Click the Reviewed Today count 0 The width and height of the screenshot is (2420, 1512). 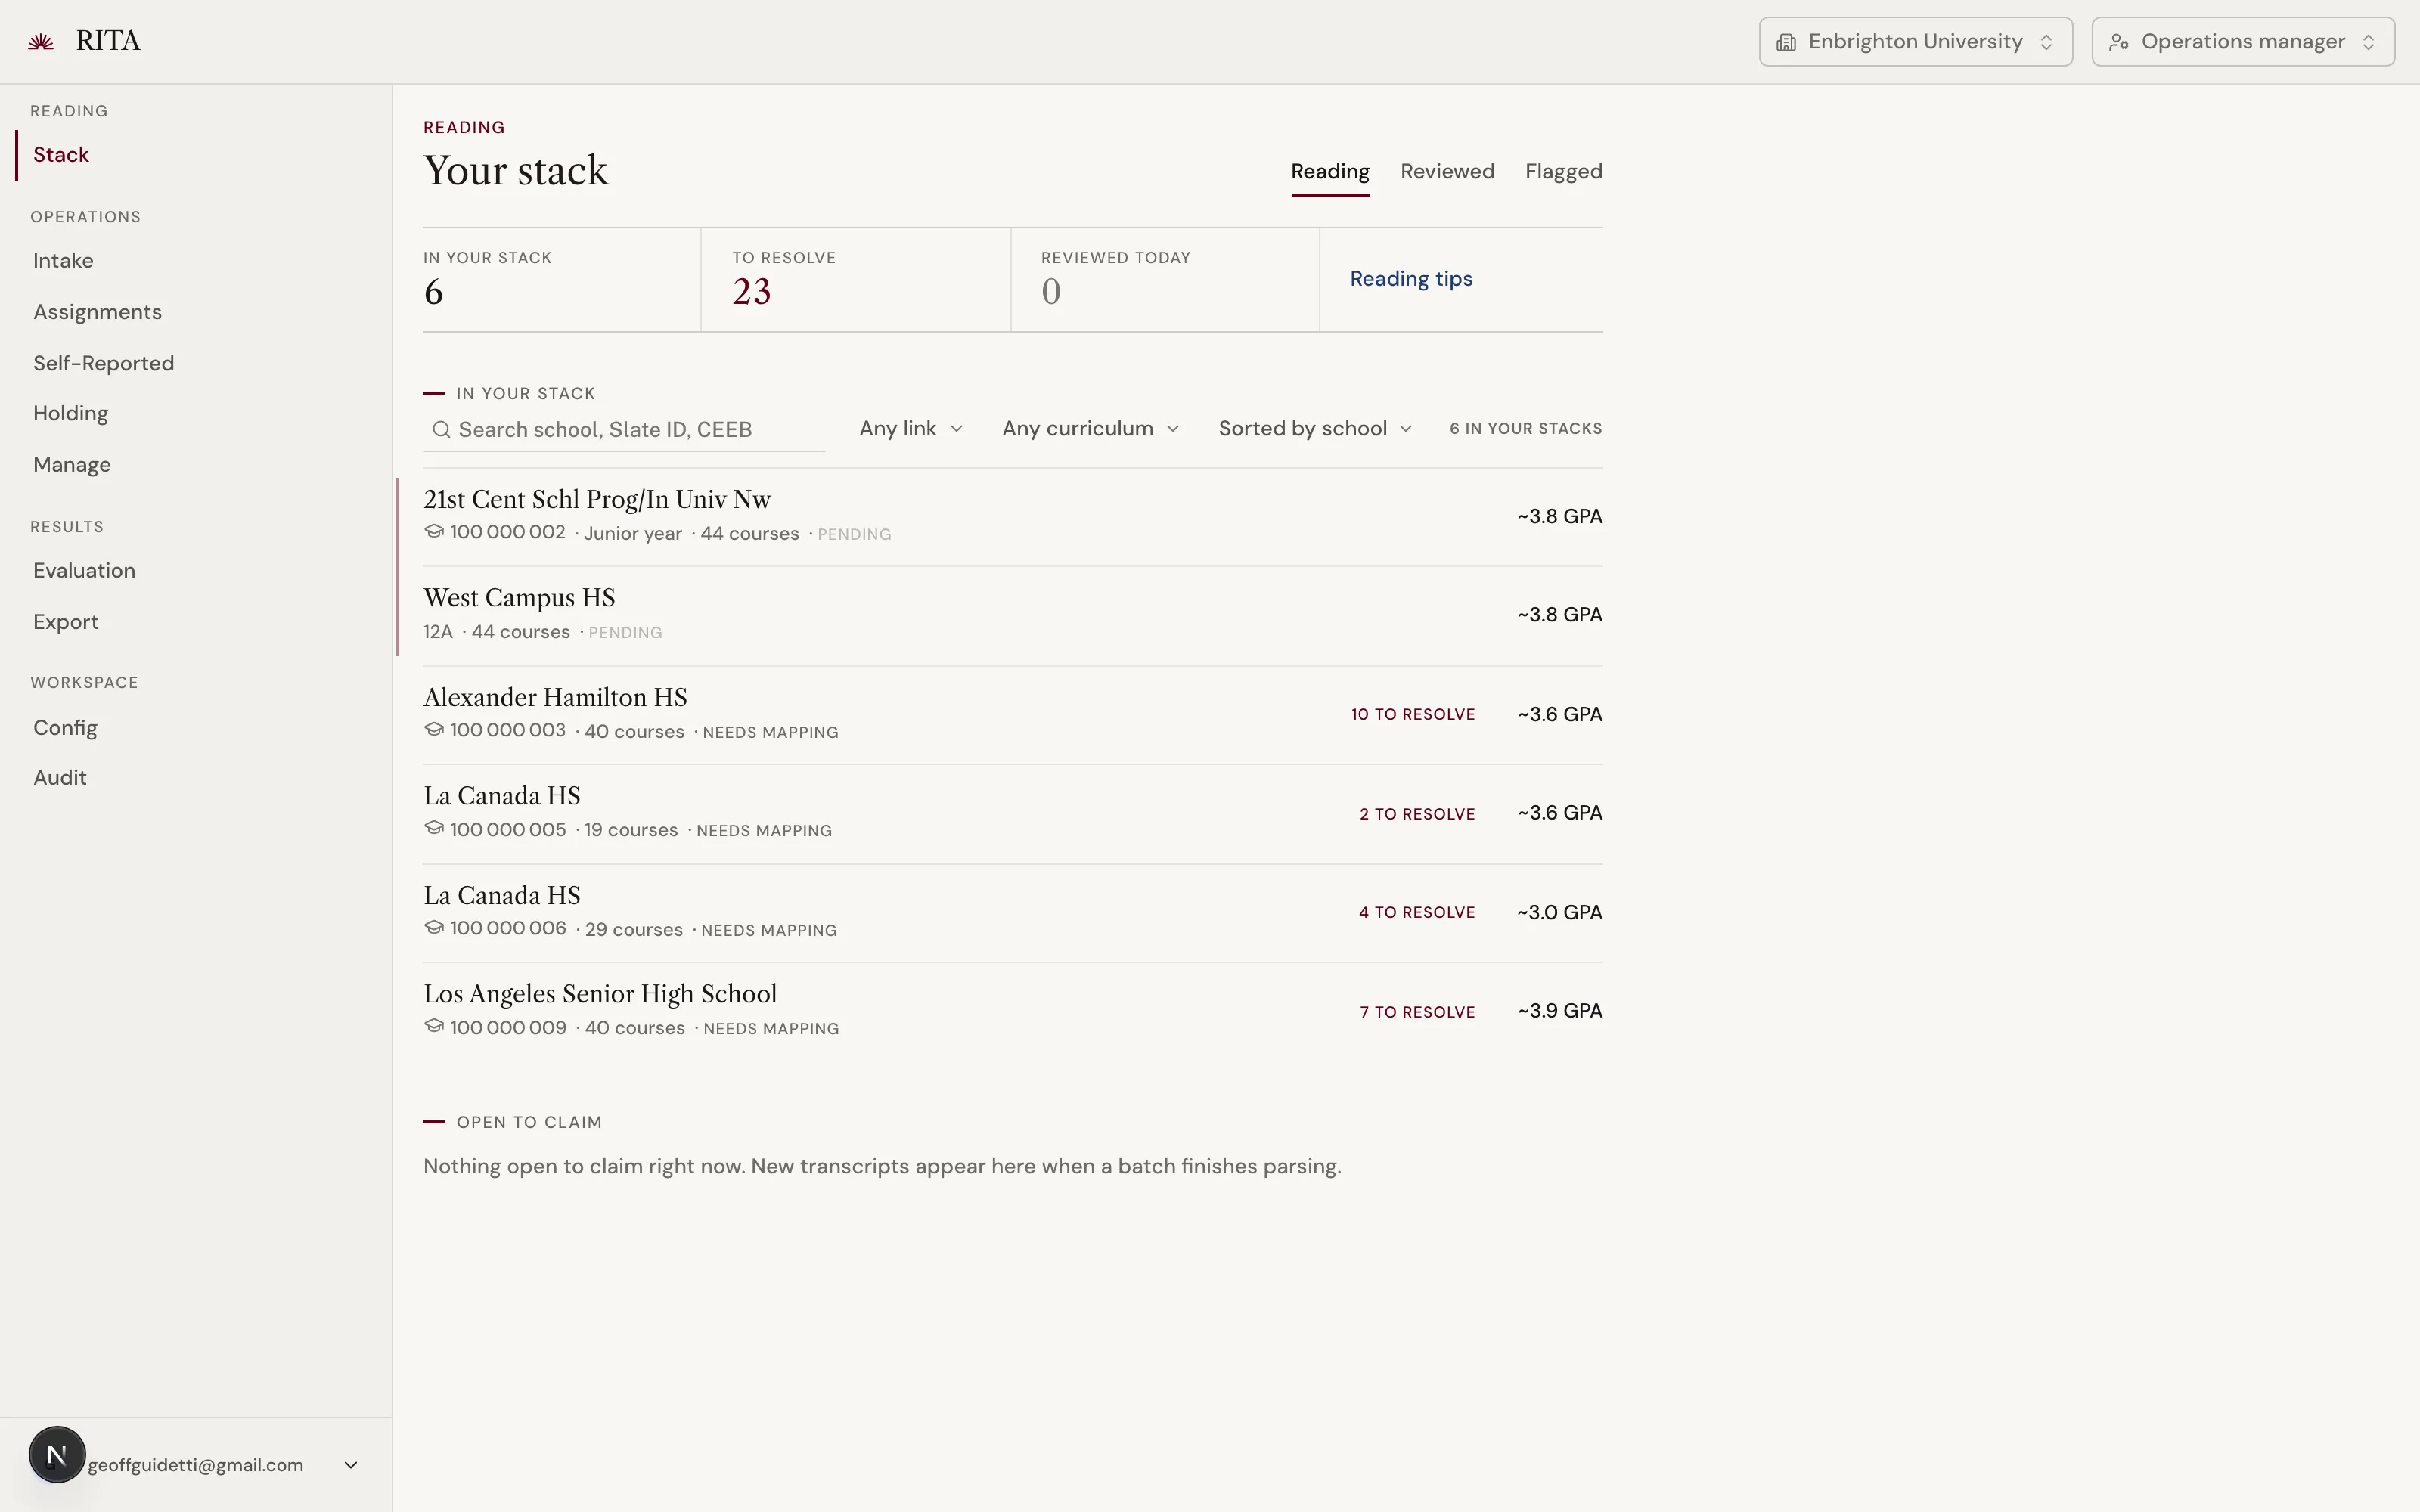coord(1051,292)
